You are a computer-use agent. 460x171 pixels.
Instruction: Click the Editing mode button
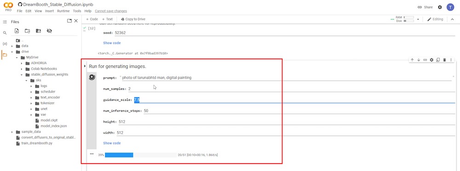[435, 19]
